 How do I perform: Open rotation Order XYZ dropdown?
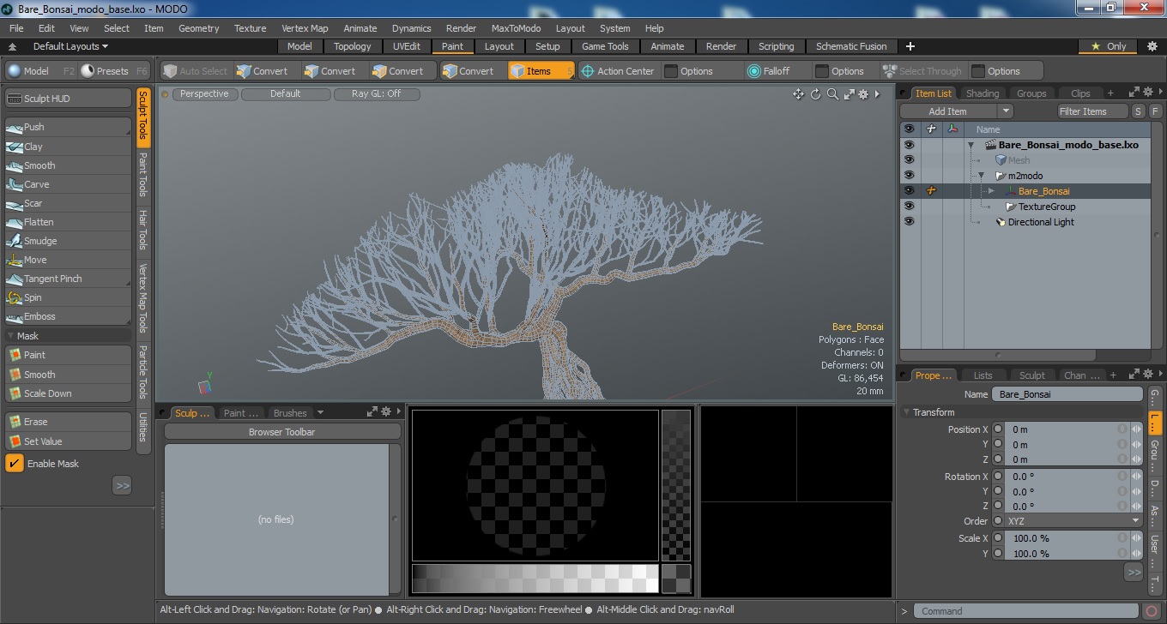(1073, 521)
